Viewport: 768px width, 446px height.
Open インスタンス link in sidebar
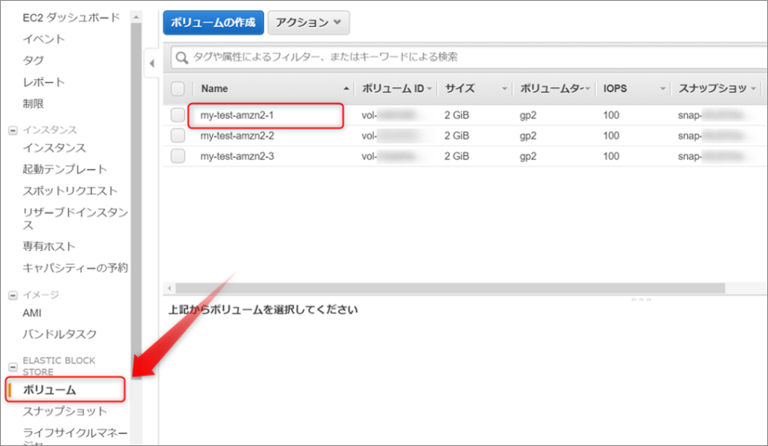coord(54,148)
